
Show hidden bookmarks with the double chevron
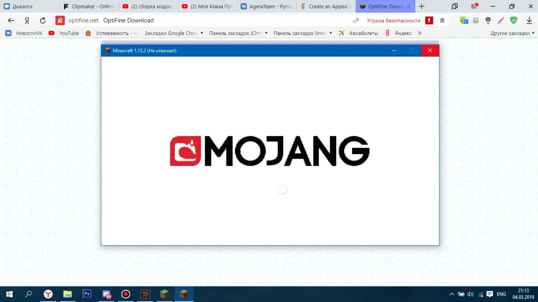click(x=419, y=33)
